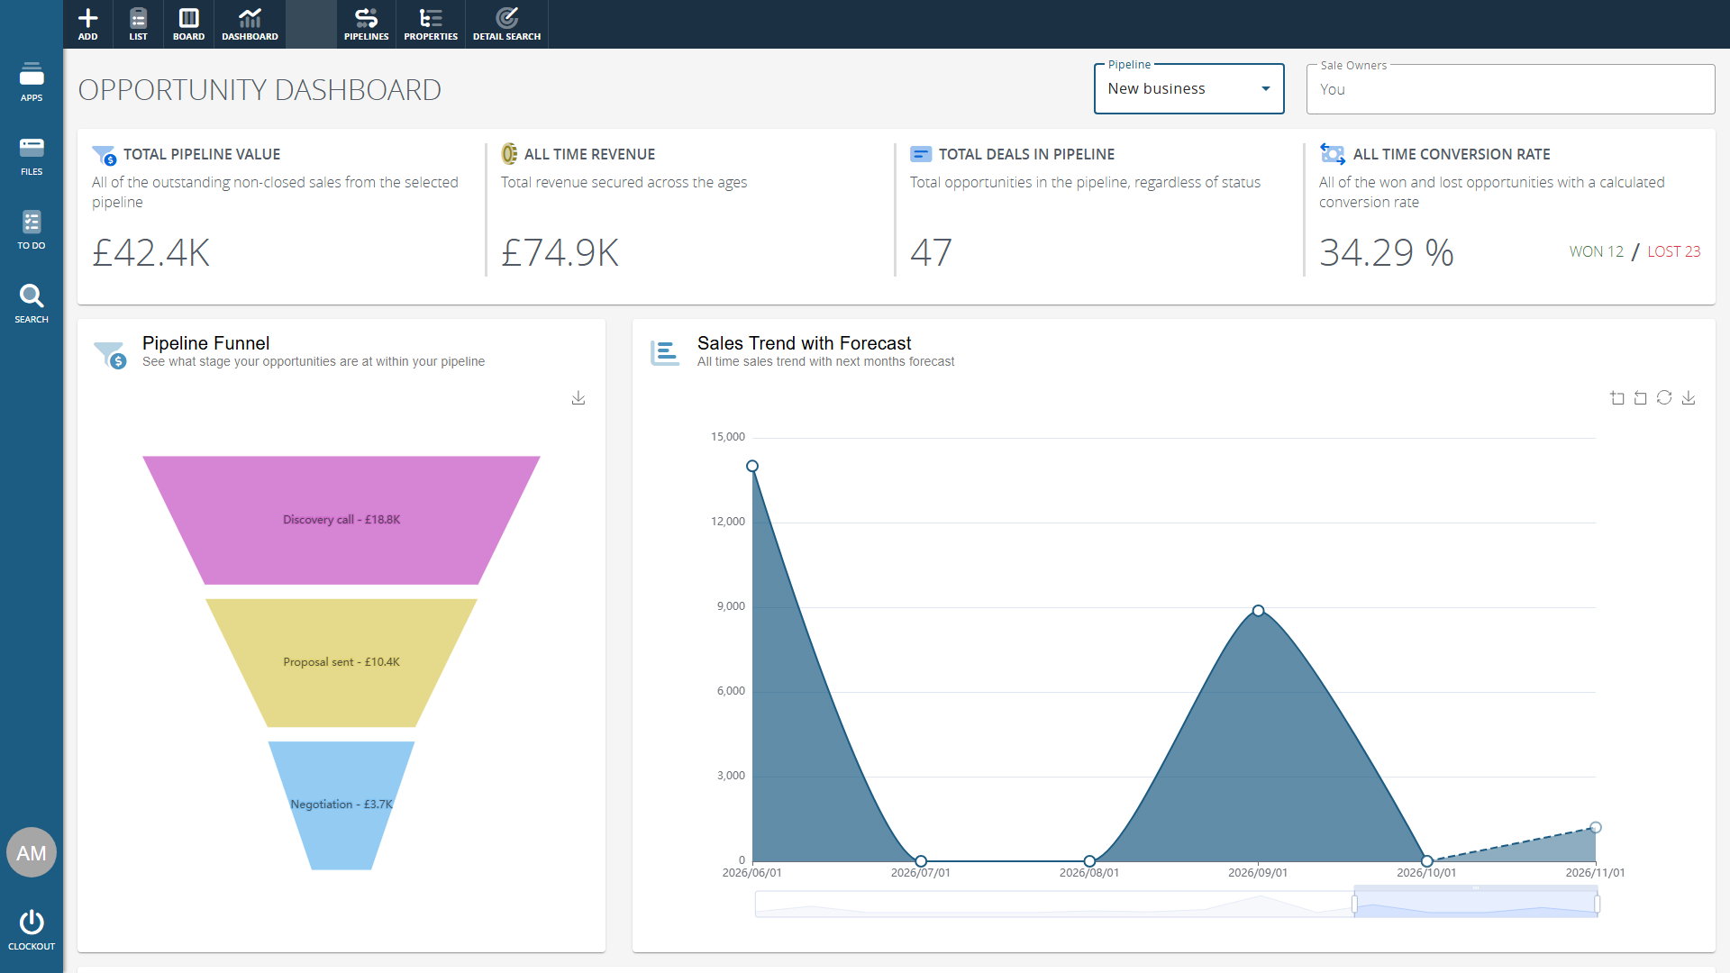Click the 2026/06/01 data point on chart
The height and width of the screenshot is (973, 1730).
pyautogui.click(x=752, y=466)
